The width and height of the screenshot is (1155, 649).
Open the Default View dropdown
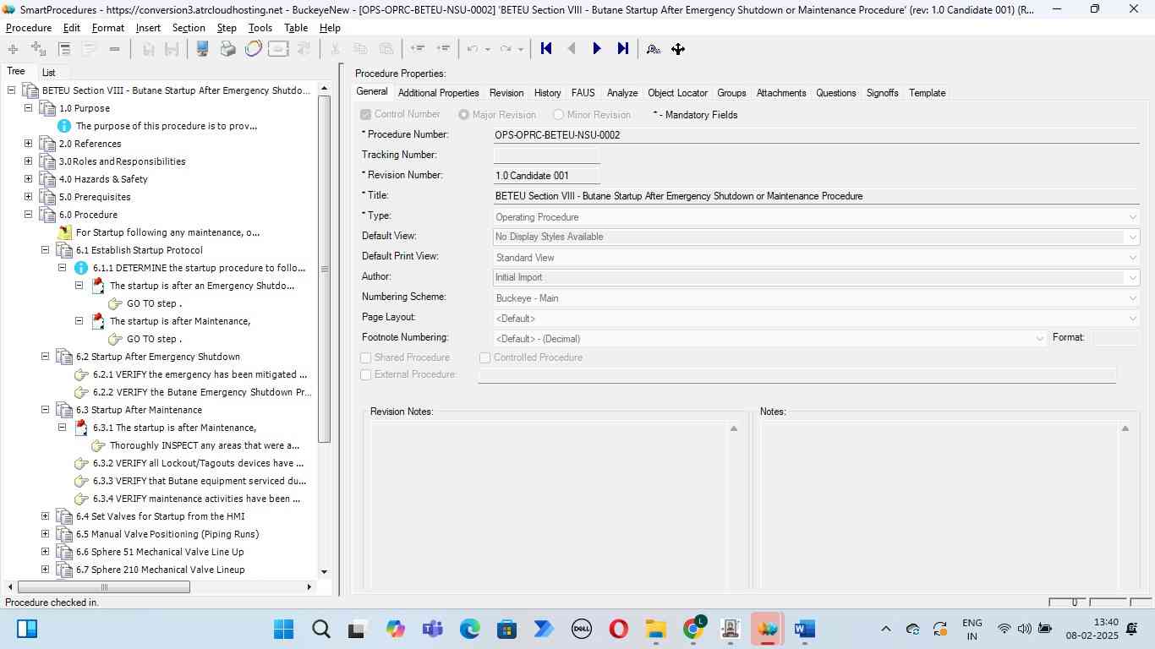1132,237
